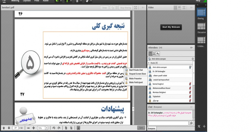
Task: Maximize the Video pod
Action: click(184, 7)
